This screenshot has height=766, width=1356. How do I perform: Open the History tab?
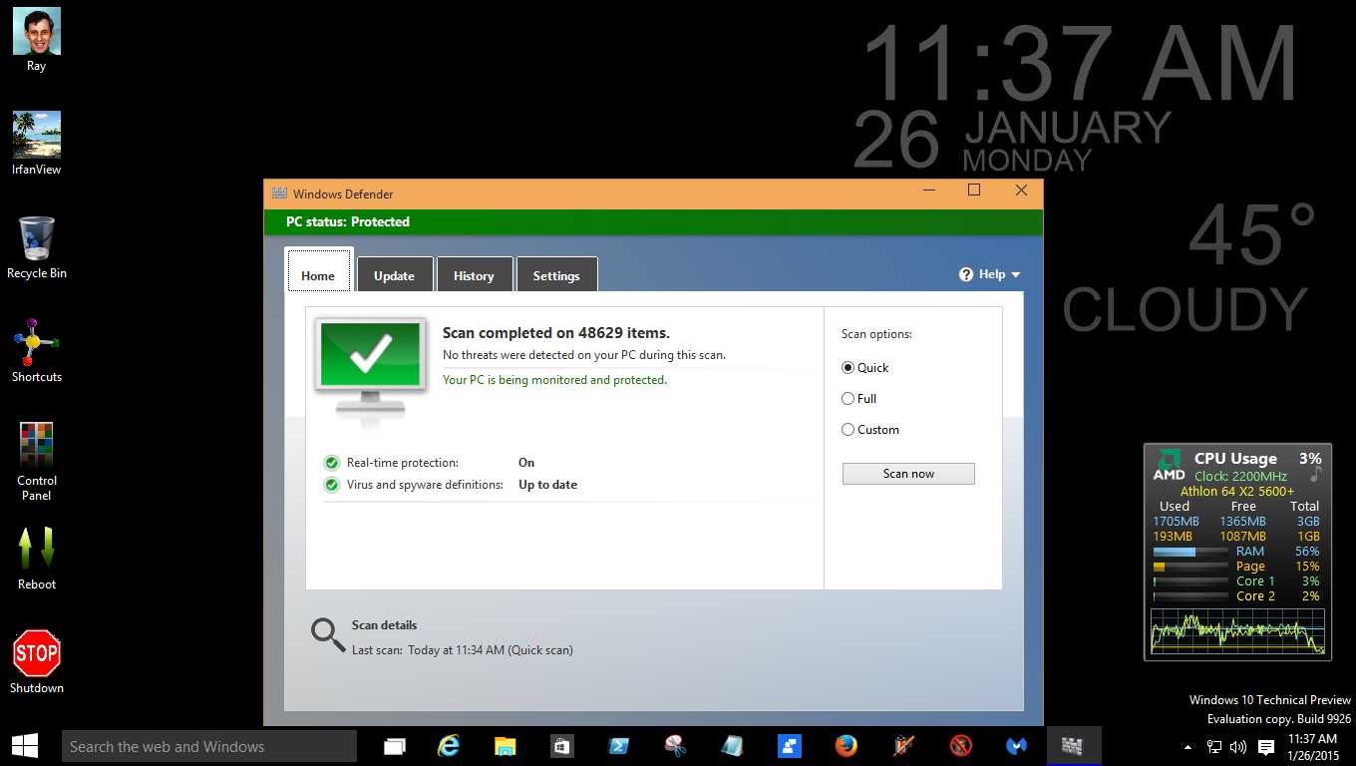coord(474,274)
